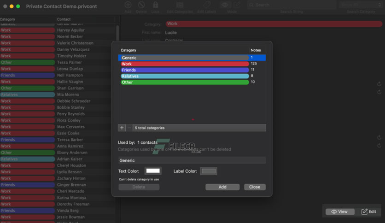Image resolution: width=385 pixels, height=223 pixels.
Task: Click the disabled Delete button in dialog
Action: tap(139, 187)
